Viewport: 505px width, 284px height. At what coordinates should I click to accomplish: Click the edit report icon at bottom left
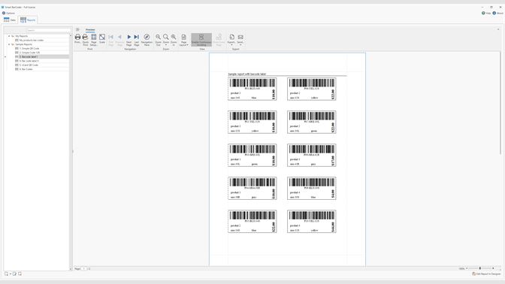point(14,273)
